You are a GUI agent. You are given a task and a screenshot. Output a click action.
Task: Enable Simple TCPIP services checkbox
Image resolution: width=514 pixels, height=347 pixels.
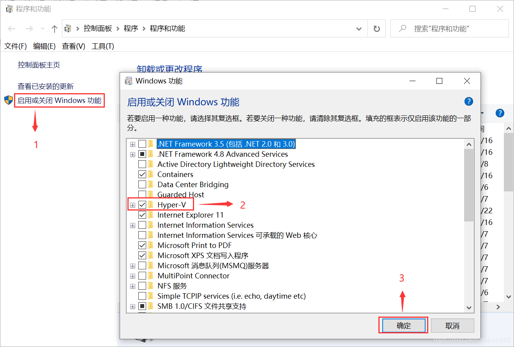pyautogui.click(x=142, y=296)
